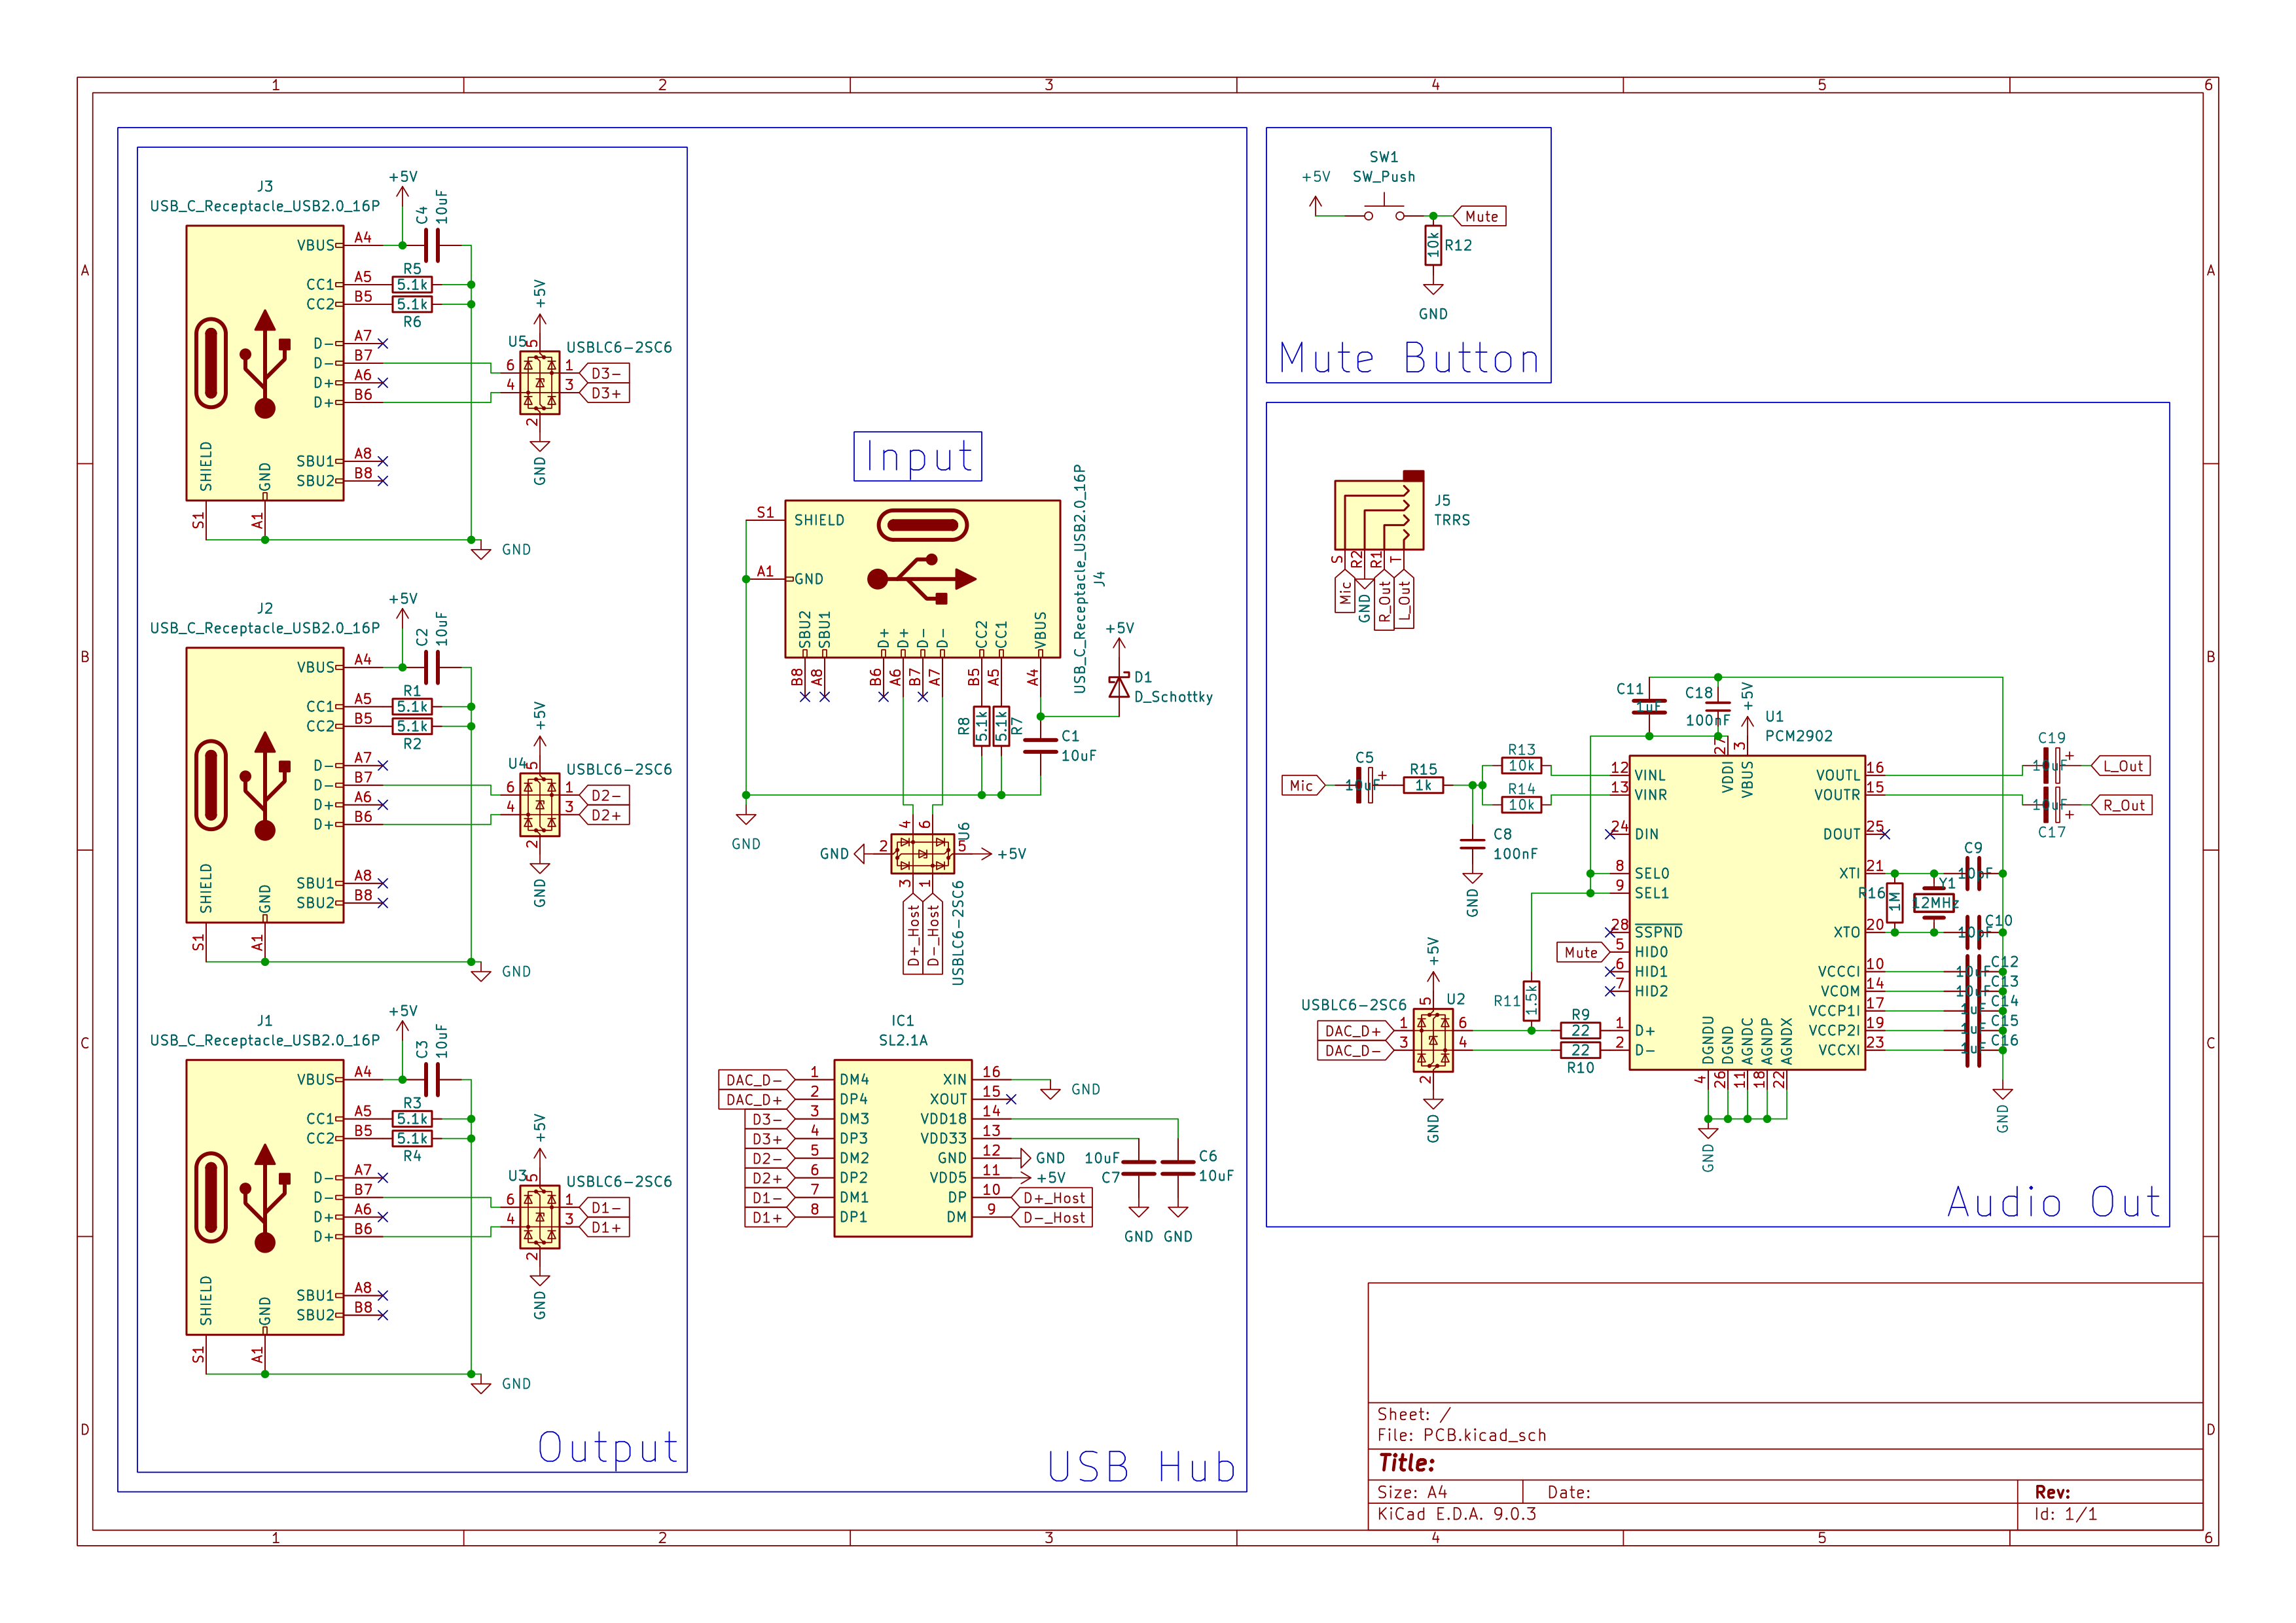Select the DAC_D- label next to U2
The height and width of the screenshot is (1623, 2296).
[1355, 1050]
